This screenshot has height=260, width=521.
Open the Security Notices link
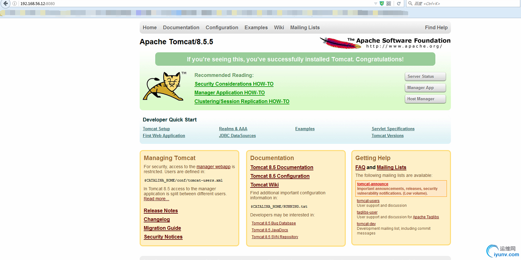pyautogui.click(x=163, y=237)
